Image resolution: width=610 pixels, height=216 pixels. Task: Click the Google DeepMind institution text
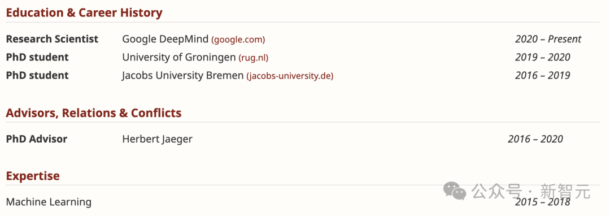pos(165,39)
